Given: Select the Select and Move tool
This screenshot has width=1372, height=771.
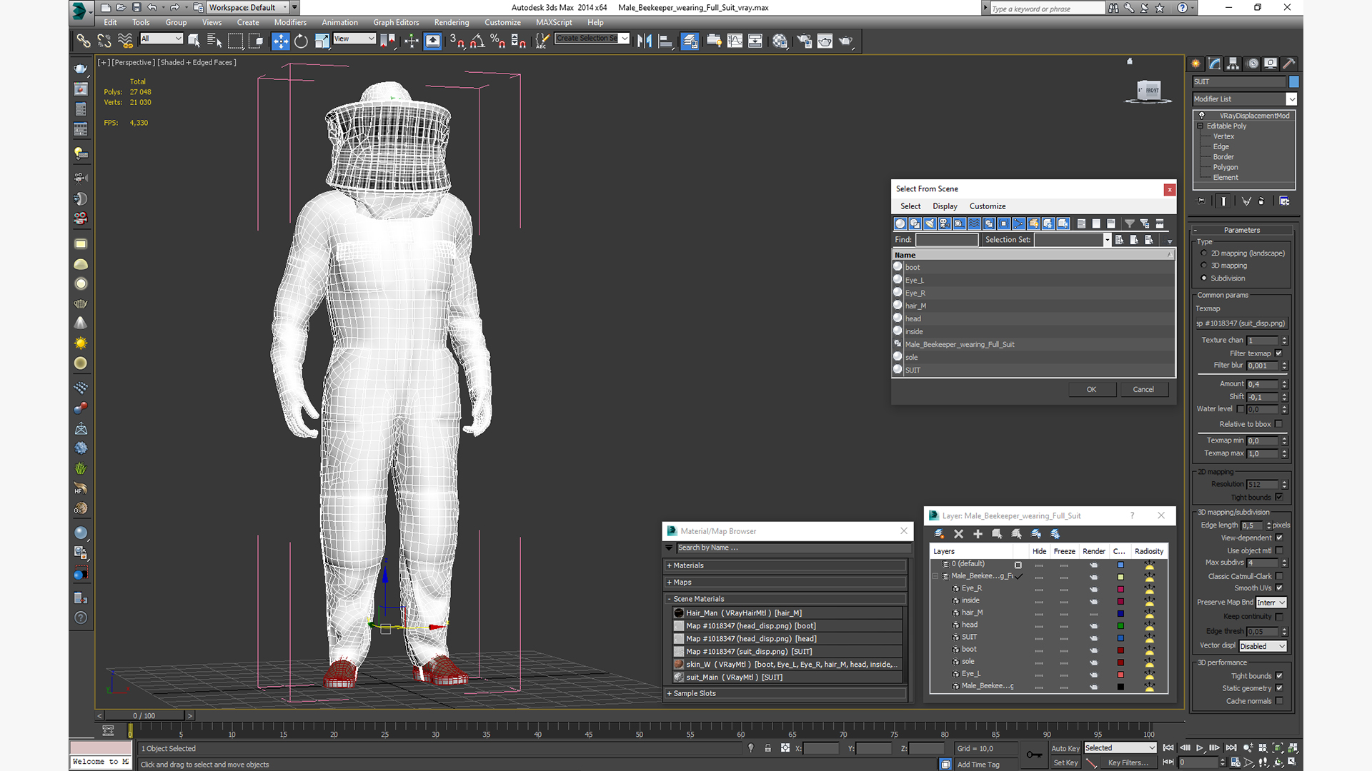Looking at the screenshot, I should click(x=280, y=41).
